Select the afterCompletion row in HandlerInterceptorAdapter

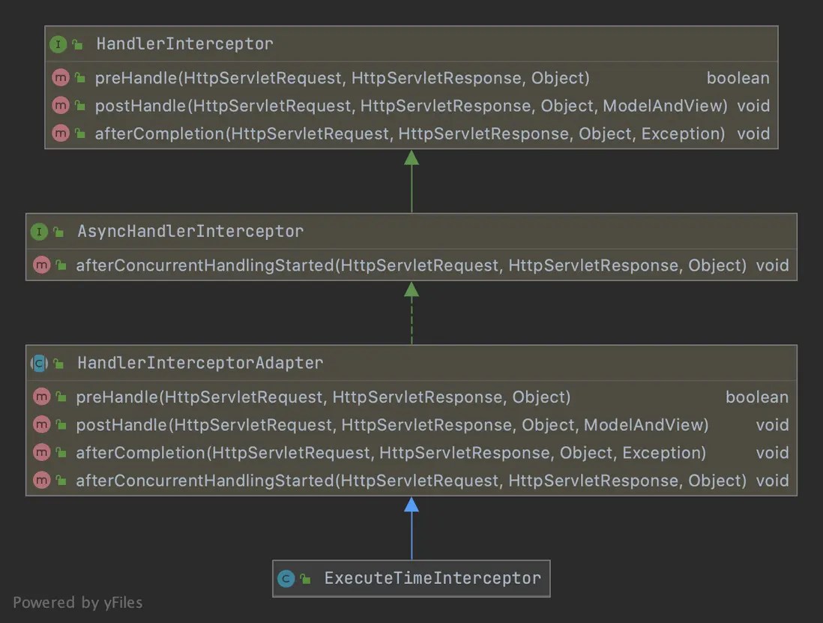(x=411, y=453)
